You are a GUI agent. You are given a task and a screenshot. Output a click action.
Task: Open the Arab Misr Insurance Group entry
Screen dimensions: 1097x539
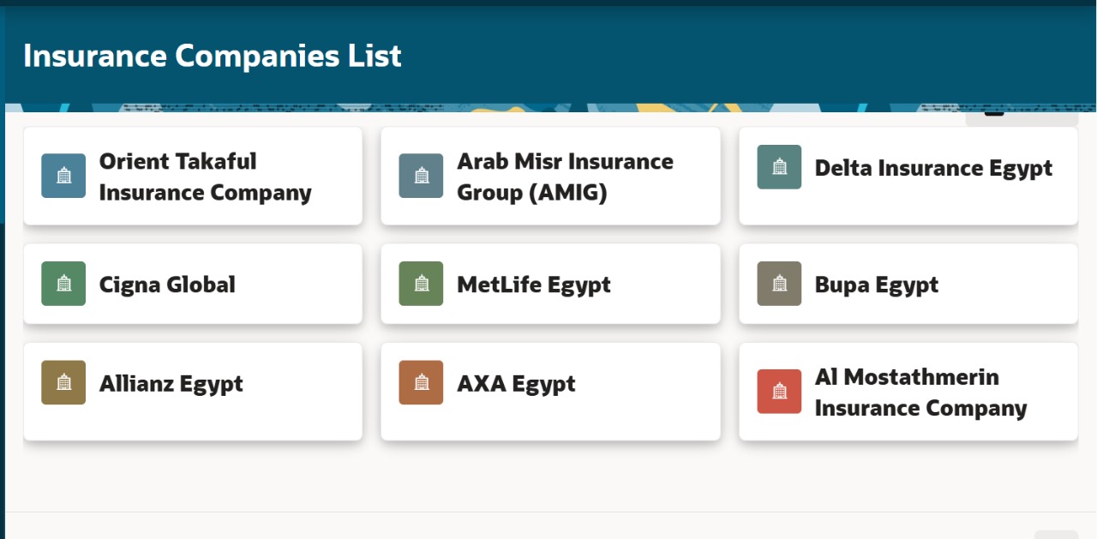point(550,176)
